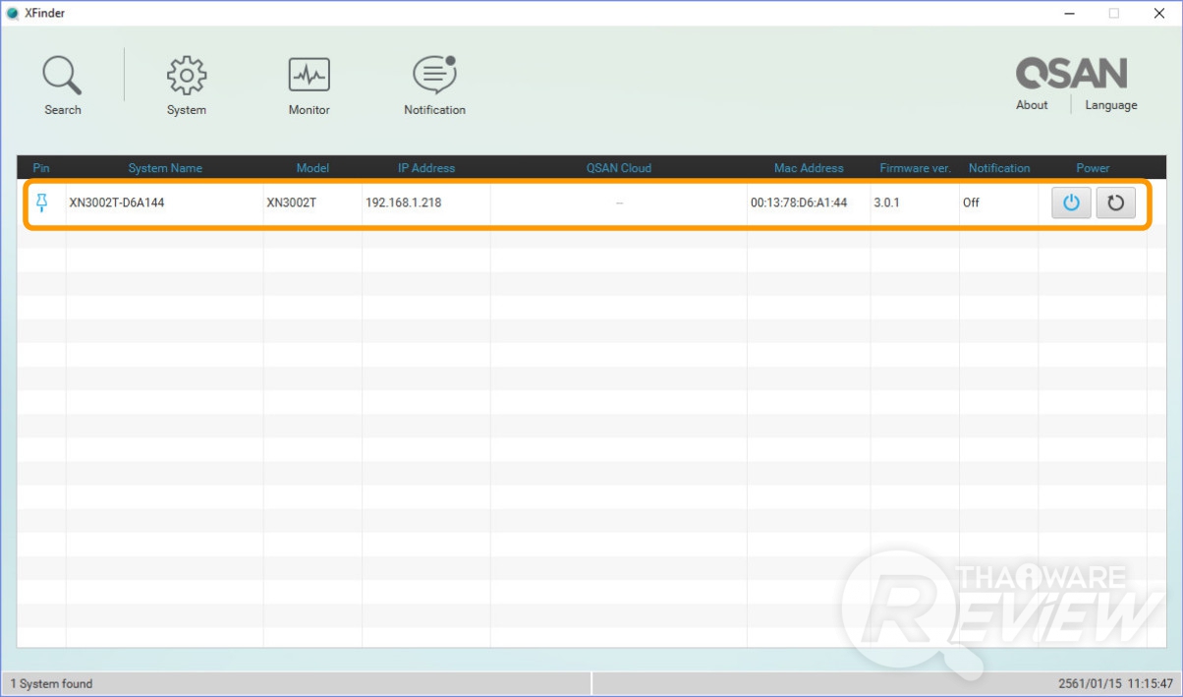This screenshot has width=1183, height=697.
Task: Click the '1 System found' status text
Action: point(51,683)
